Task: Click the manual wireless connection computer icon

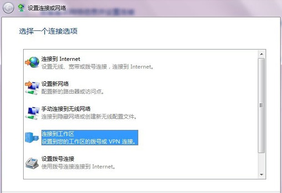Action: pos(32,113)
